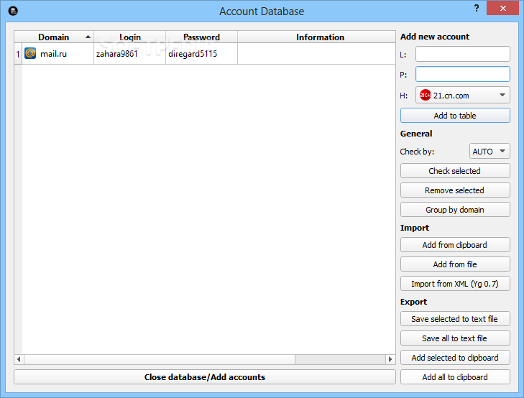Screen dimensions: 524x398
Task: Select the mail.ru domain cell
Action: [x=58, y=53]
